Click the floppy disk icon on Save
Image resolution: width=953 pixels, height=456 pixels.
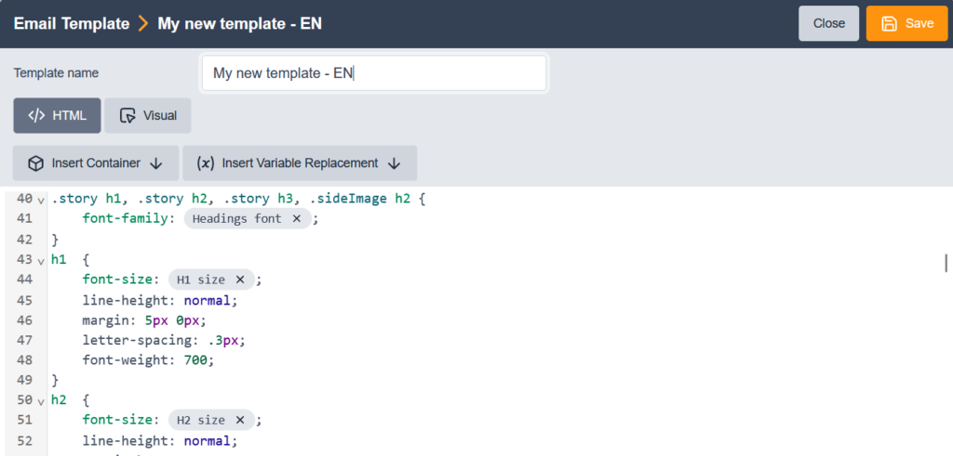(x=890, y=23)
